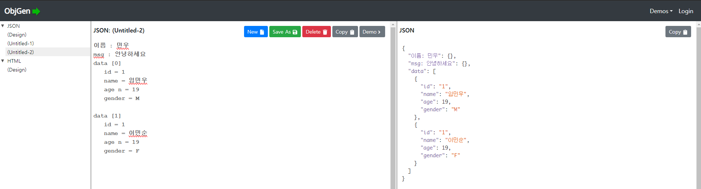Open the HTML (Design) entry
The image size is (701, 189).
(x=17, y=70)
